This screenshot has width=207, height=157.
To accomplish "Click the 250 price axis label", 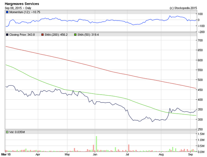I will pos(200,129).
